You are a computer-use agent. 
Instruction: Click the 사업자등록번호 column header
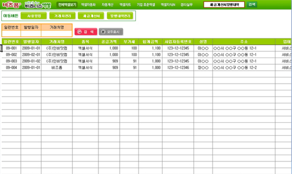click(x=178, y=41)
